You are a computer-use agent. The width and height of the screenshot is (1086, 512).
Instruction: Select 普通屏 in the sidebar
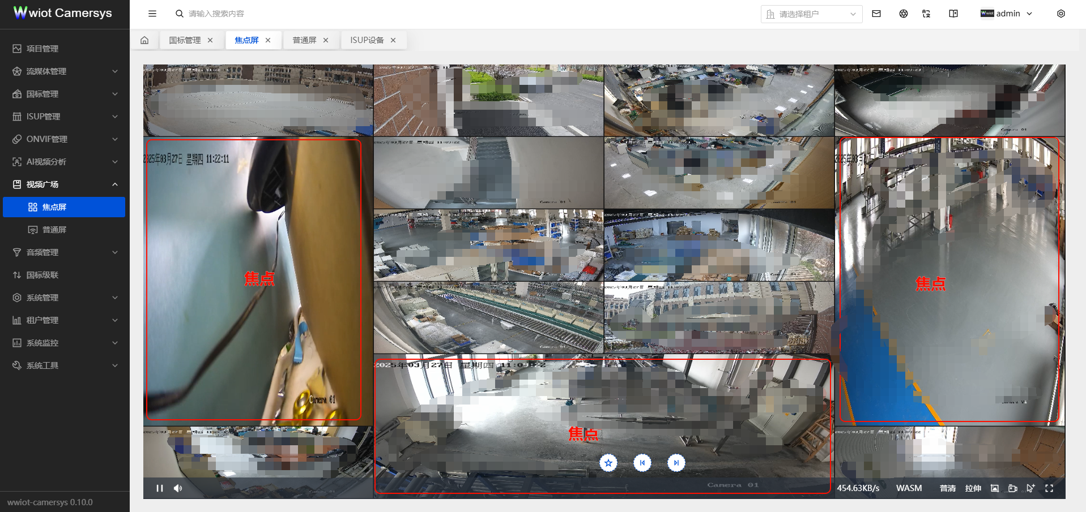[x=54, y=230]
